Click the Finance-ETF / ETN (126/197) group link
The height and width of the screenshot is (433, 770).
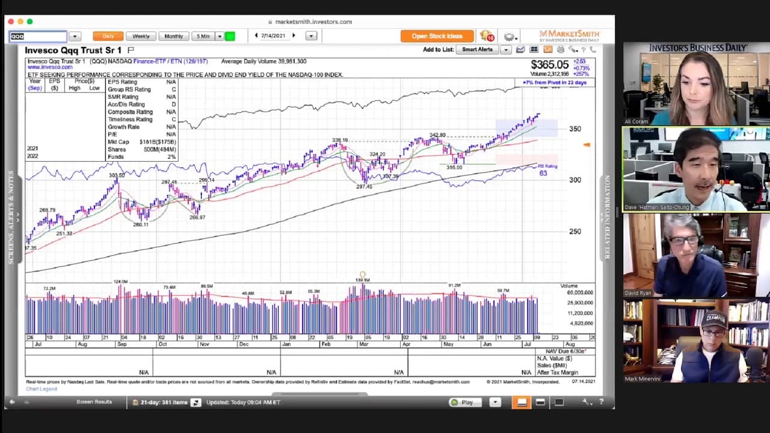click(x=171, y=61)
